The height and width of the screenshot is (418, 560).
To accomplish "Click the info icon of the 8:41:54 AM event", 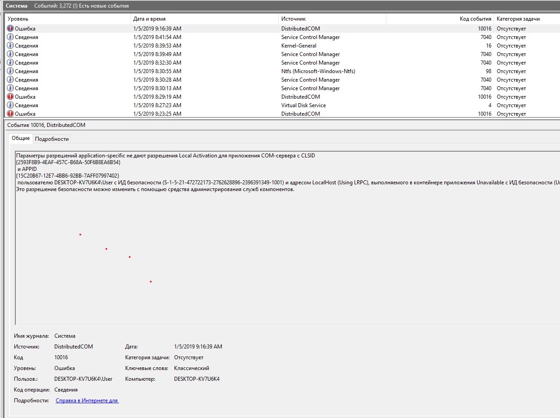I will click(x=10, y=37).
